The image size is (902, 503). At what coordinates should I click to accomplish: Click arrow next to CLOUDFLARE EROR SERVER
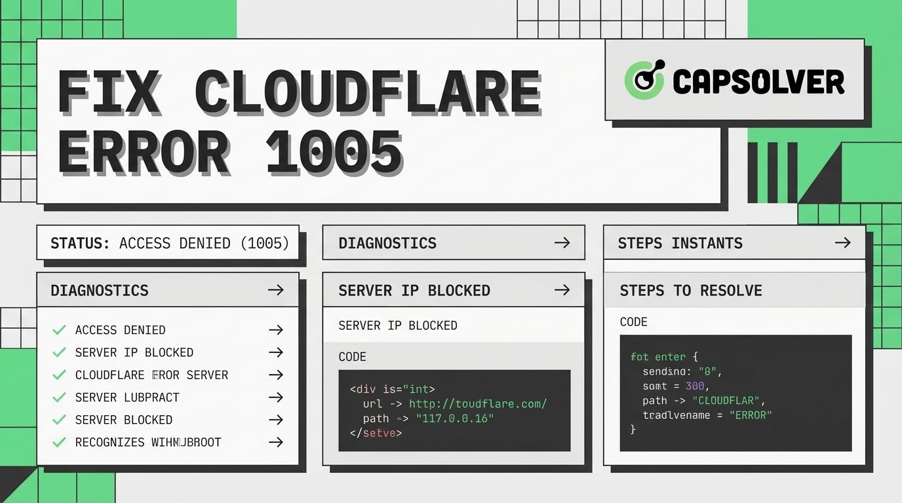pos(276,375)
